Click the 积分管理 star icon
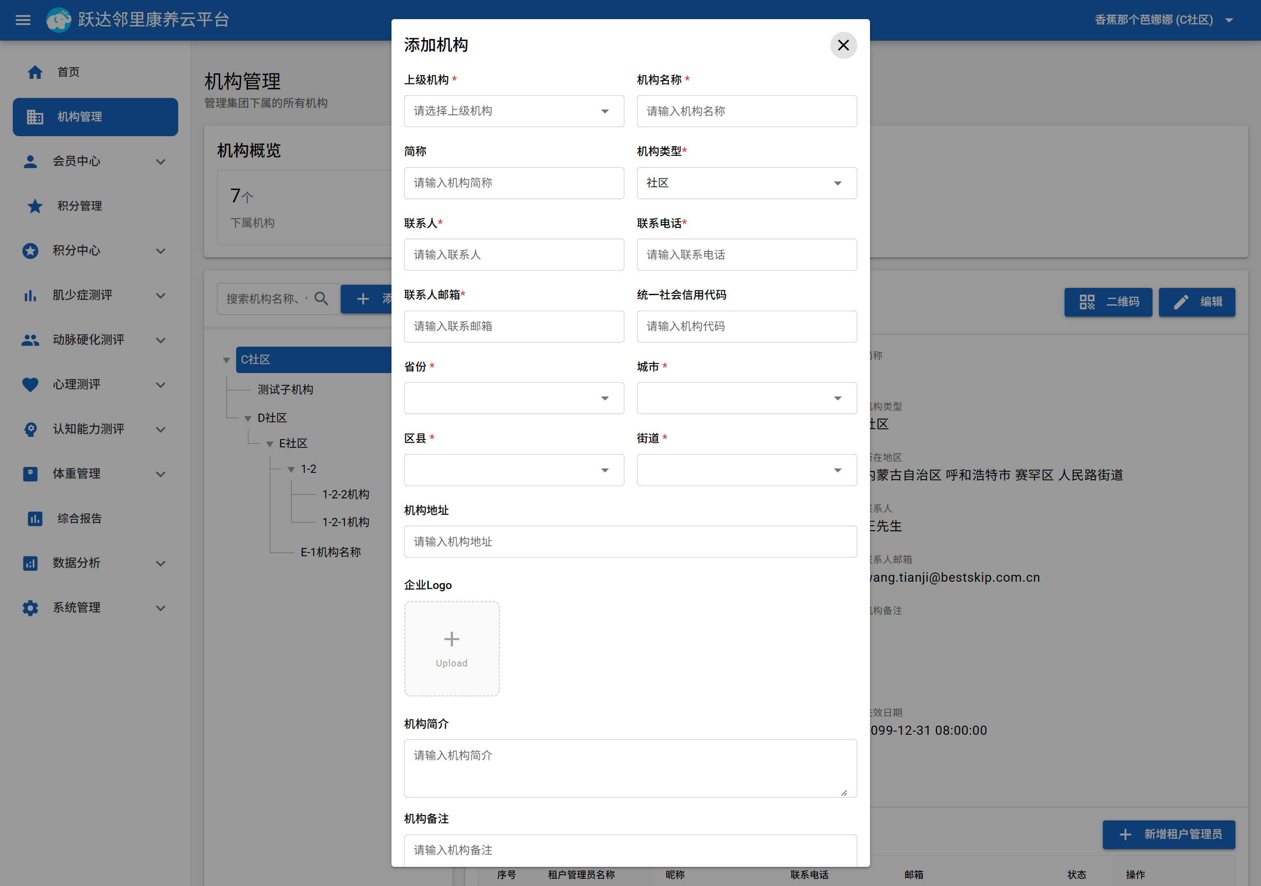1261x886 pixels. (35, 206)
